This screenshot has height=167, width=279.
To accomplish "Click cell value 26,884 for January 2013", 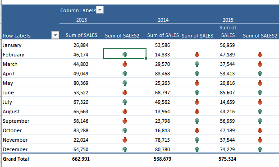I will (x=81, y=45).
